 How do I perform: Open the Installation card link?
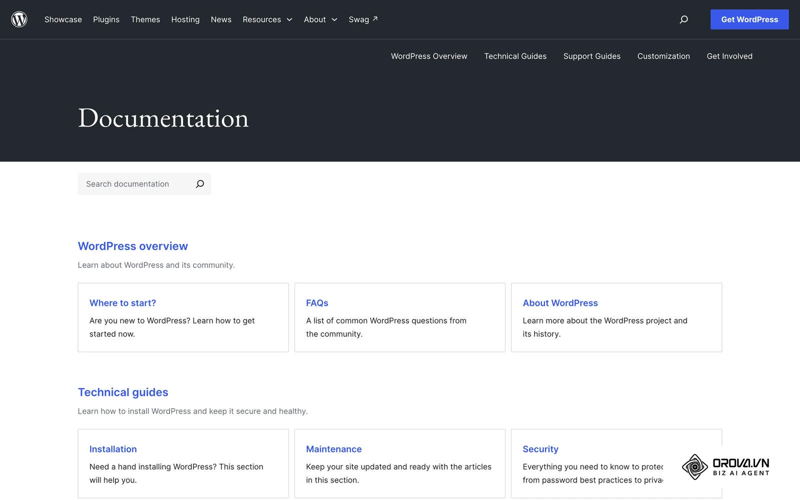click(x=113, y=449)
